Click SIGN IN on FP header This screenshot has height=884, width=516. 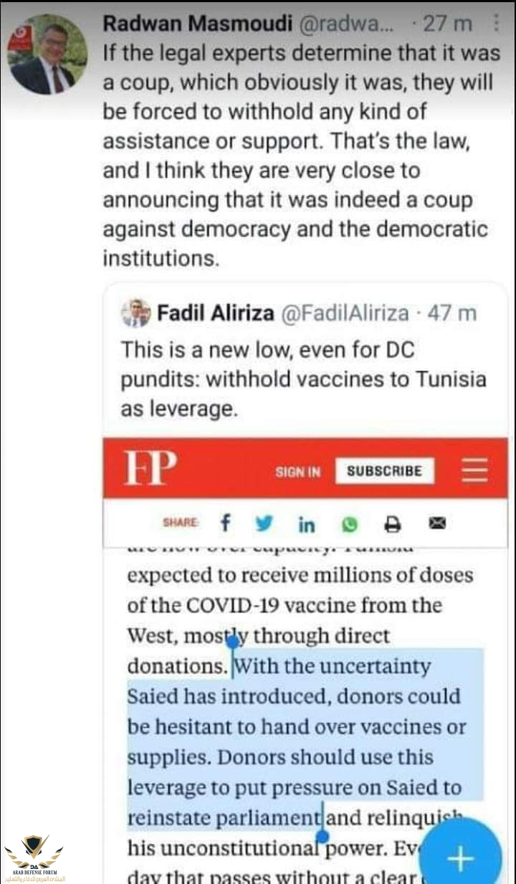(x=297, y=472)
